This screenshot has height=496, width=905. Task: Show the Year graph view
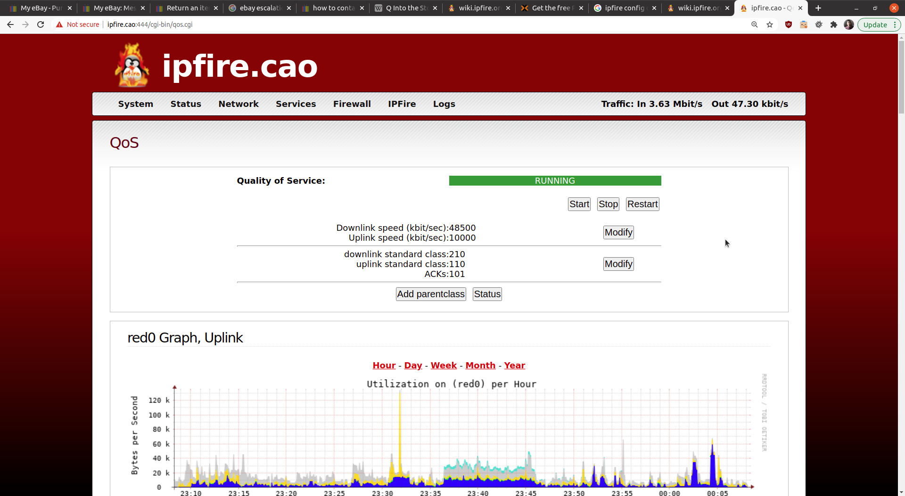pos(514,366)
